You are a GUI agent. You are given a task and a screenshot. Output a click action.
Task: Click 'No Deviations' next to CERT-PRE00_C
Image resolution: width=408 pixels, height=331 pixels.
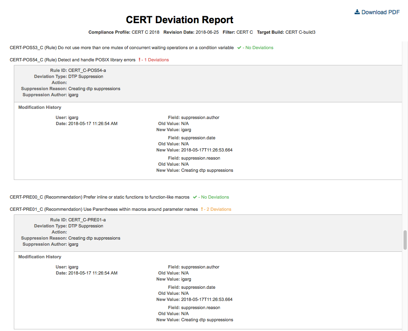tap(215, 197)
